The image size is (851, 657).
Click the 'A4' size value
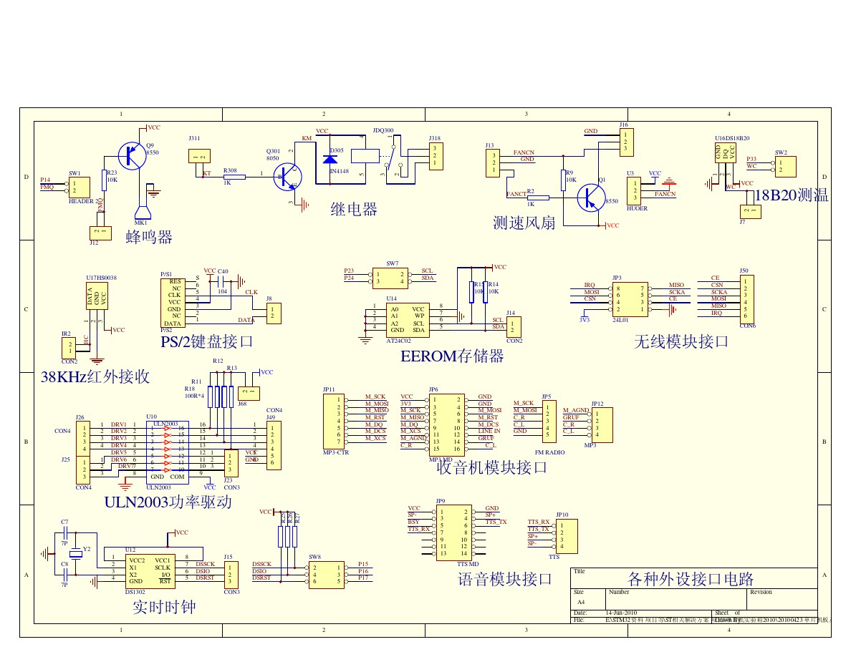581,603
